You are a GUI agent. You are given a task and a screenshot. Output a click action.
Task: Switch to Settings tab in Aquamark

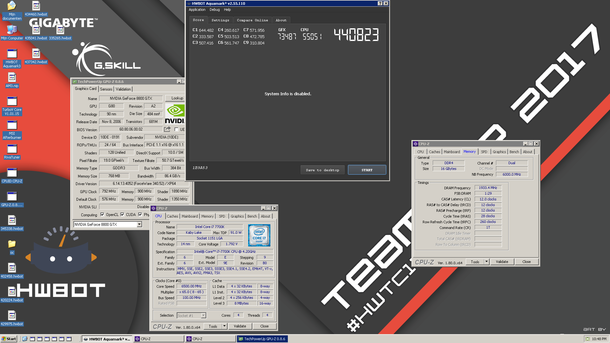[220, 20]
